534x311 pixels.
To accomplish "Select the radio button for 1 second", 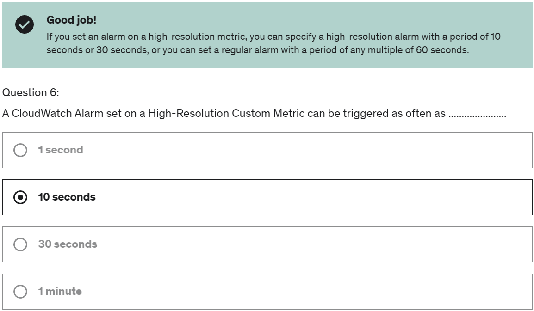I will (x=20, y=150).
